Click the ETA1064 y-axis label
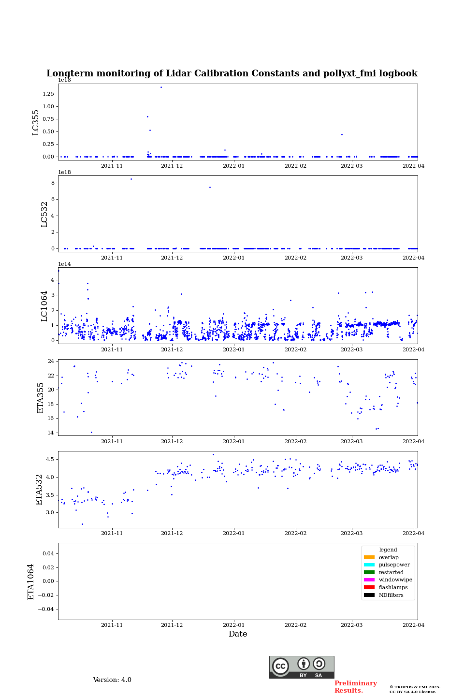Screen dimensions: 464x696 click(31, 581)
